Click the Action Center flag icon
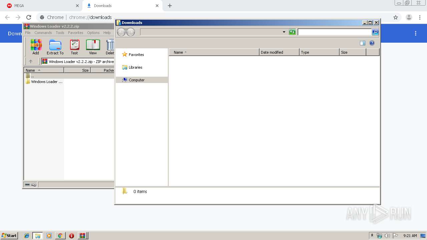The height and width of the screenshot is (240, 427). coord(395,236)
